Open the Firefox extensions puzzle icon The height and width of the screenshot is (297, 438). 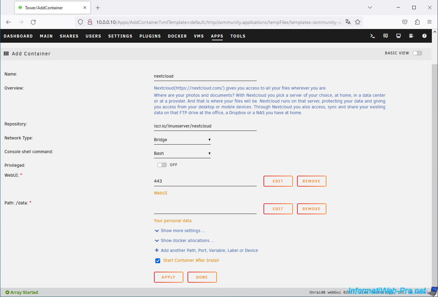[x=417, y=22]
